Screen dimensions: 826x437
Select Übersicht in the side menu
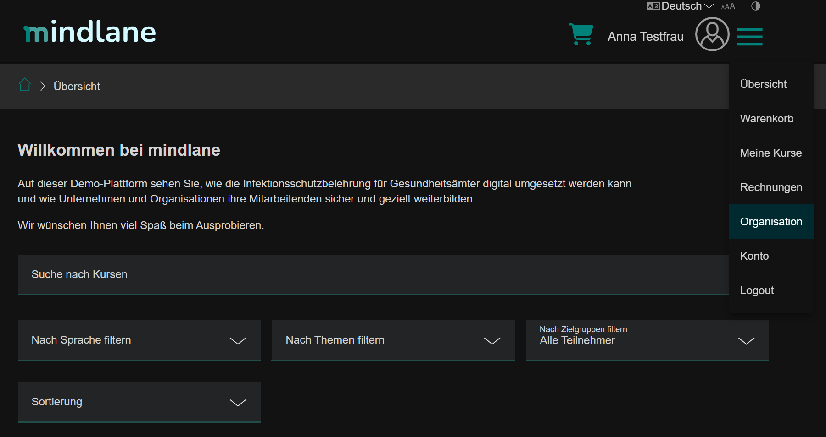tap(763, 84)
